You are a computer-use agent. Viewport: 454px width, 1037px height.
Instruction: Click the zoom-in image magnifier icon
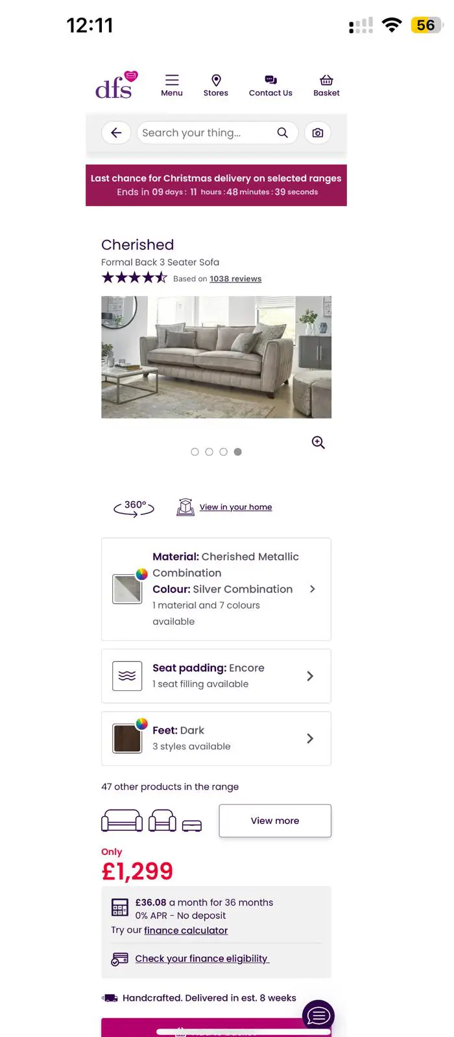tap(318, 443)
